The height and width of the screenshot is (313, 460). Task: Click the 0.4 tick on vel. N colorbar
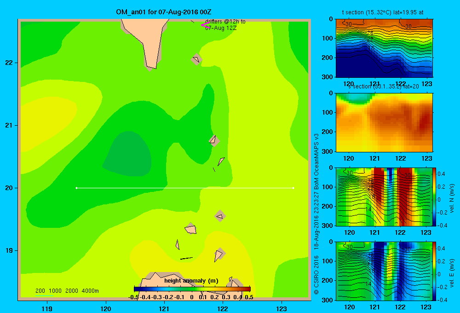(441, 174)
